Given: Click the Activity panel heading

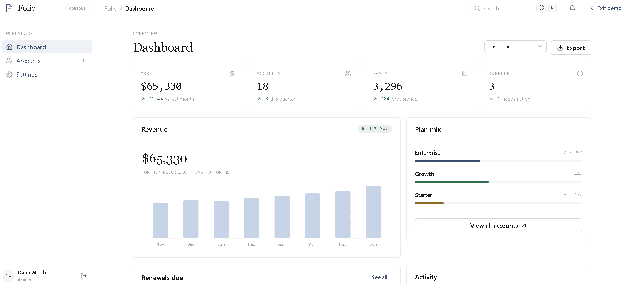Looking at the screenshot, I should [x=426, y=277].
